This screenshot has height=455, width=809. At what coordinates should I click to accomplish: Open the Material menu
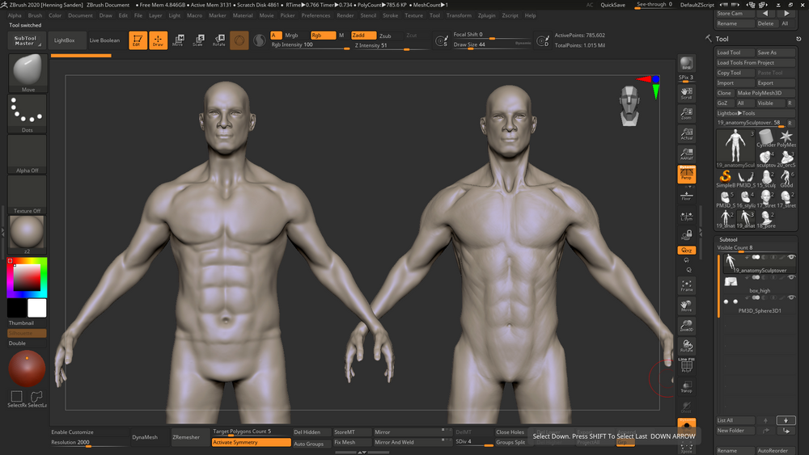(243, 15)
